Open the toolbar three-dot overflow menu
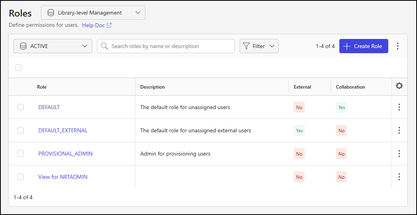417x215 pixels. tap(398, 46)
